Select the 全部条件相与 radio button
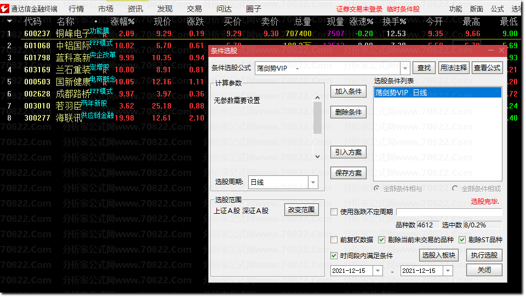Viewport: 526px width, 297px height. [x=377, y=189]
